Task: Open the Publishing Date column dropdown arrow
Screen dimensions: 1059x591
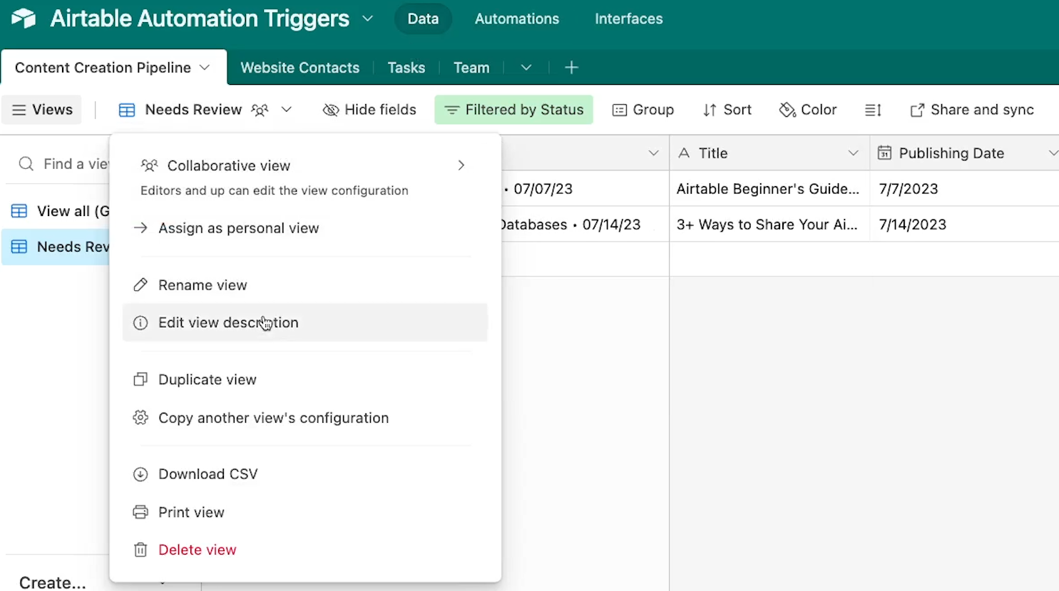Action: [x=1053, y=153]
